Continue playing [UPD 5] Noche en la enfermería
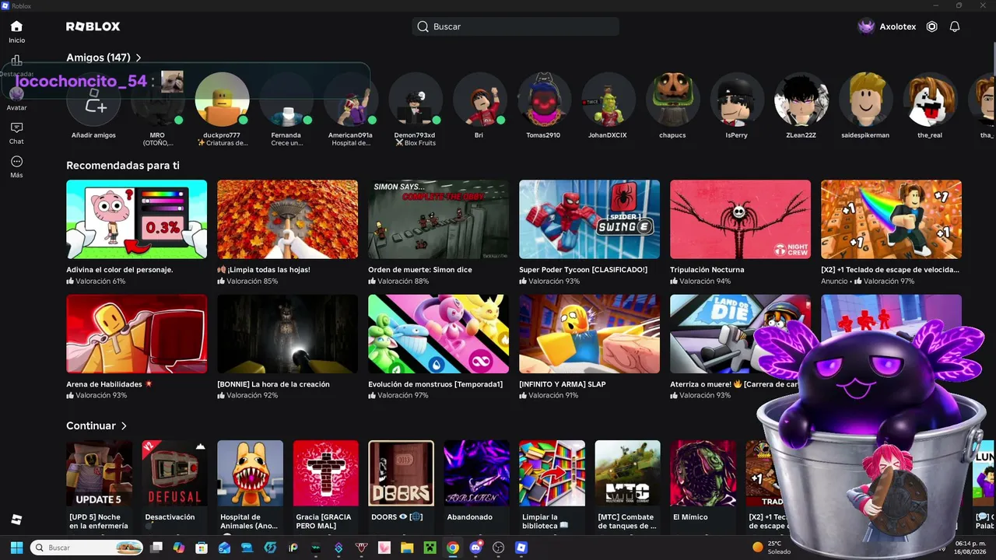Image resolution: width=996 pixels, height=560 pixels. [x=99, y=473]
